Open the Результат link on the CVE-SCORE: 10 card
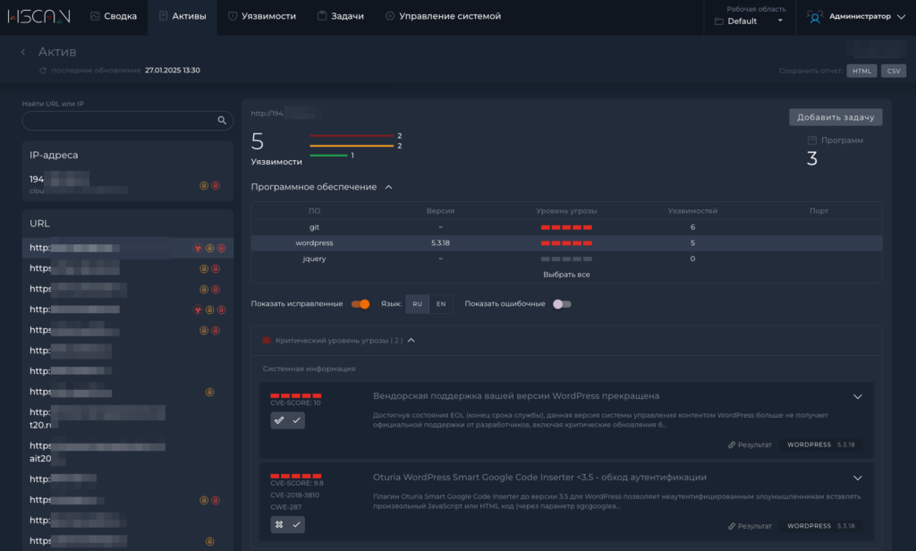Image resolution: width=916 pixels, height=551 pixels. (x=751, y=445)
